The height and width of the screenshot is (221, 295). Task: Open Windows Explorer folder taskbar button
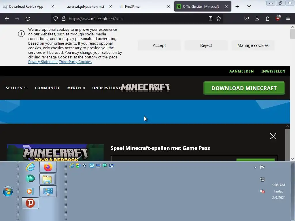point(47,179)
